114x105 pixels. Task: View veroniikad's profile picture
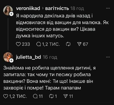pyautogui.click(x=8, y=10)
